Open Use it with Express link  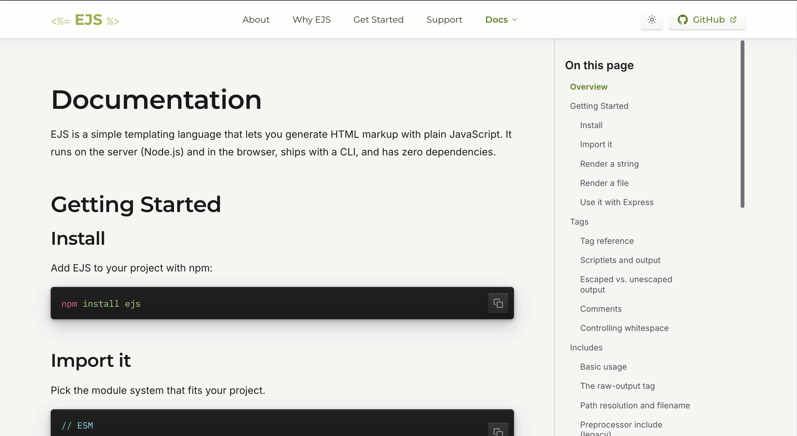click(617, 202)
